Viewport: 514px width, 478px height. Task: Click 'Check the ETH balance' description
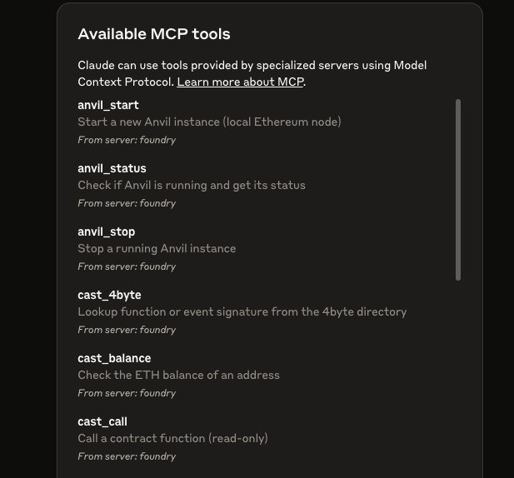tap(178, 375)
